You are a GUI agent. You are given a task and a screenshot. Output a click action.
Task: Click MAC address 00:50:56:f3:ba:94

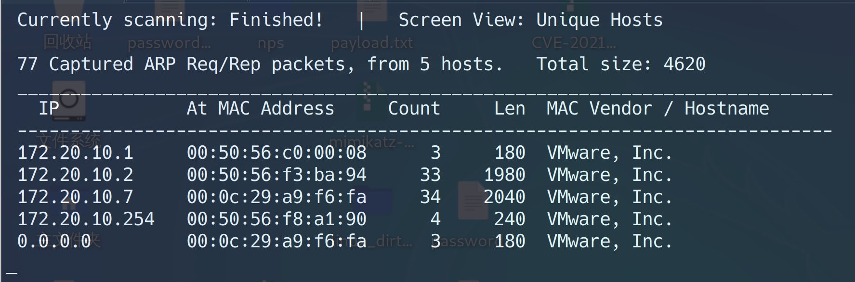(x=276, y=175)
